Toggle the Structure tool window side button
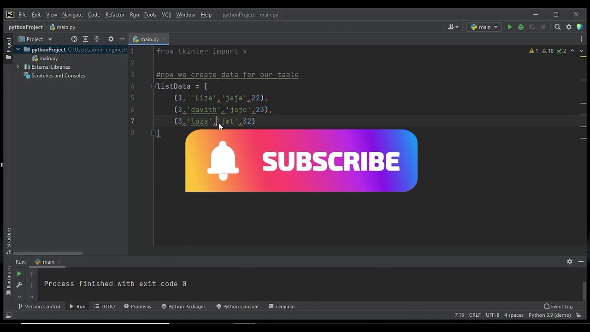590x332 pixels. pyautogui.click(x=8, y=241)
